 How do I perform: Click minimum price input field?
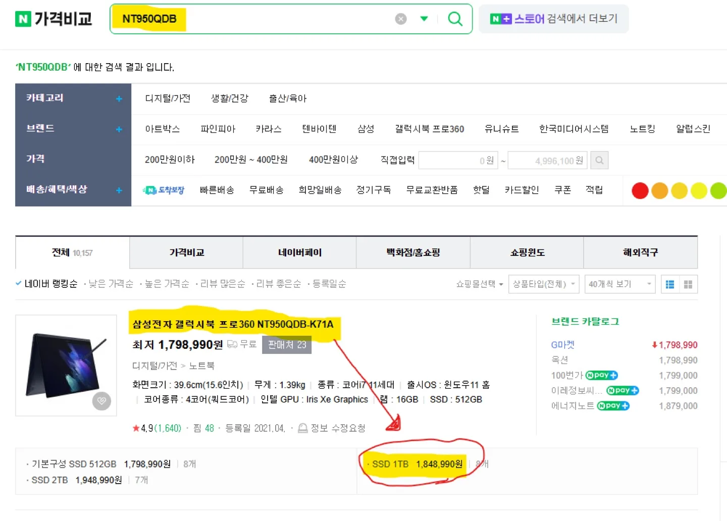pyautogui.click(x=458, y=161)
